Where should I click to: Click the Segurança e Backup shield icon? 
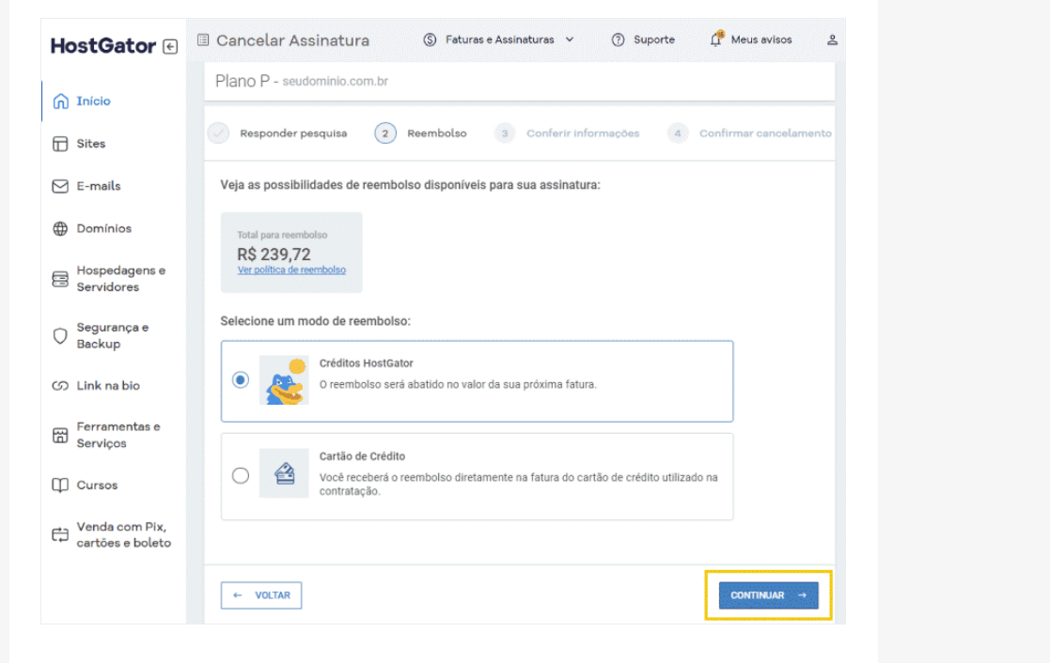coord(60,336)
